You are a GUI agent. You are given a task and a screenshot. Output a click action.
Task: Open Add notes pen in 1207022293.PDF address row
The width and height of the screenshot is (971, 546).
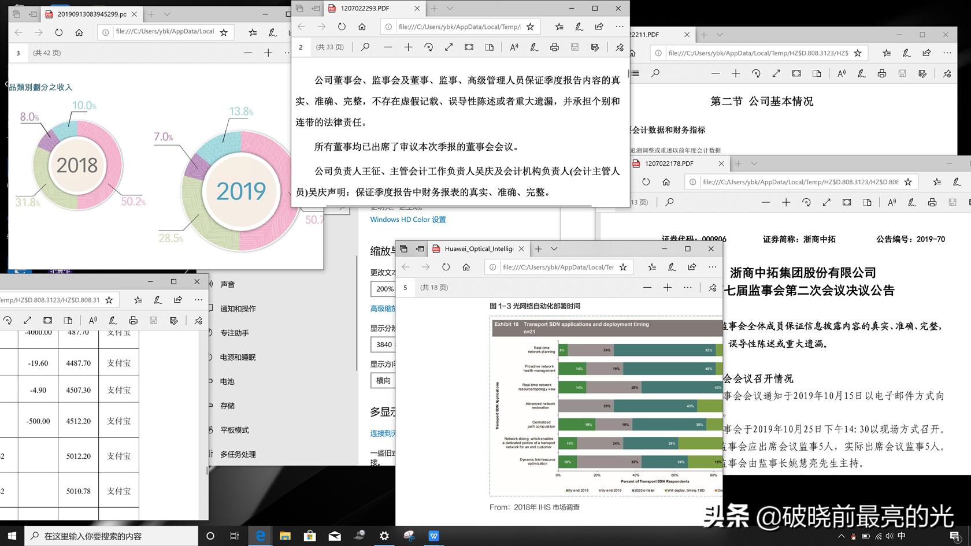coord(579,27)
